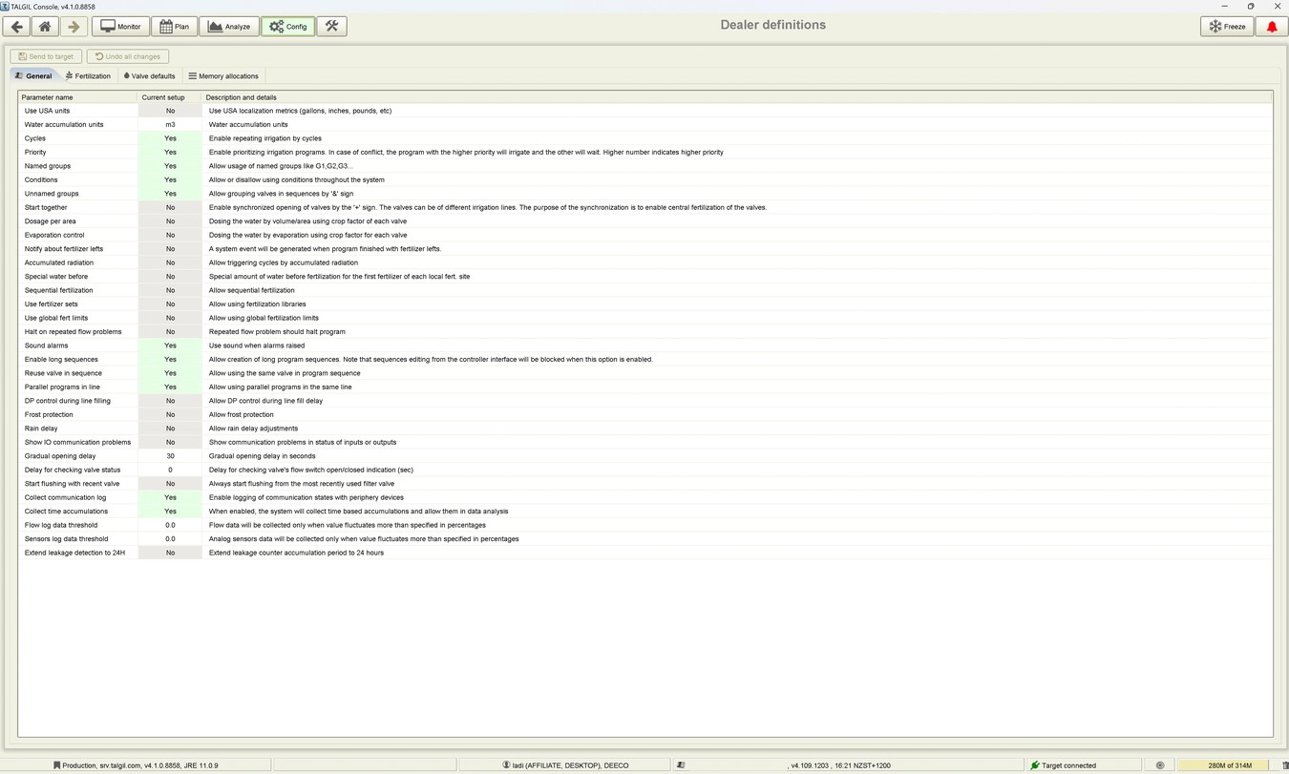Viewport: 1289px width, 774px height.
Task: Open the Analyze view
Action: coord(229,27)
